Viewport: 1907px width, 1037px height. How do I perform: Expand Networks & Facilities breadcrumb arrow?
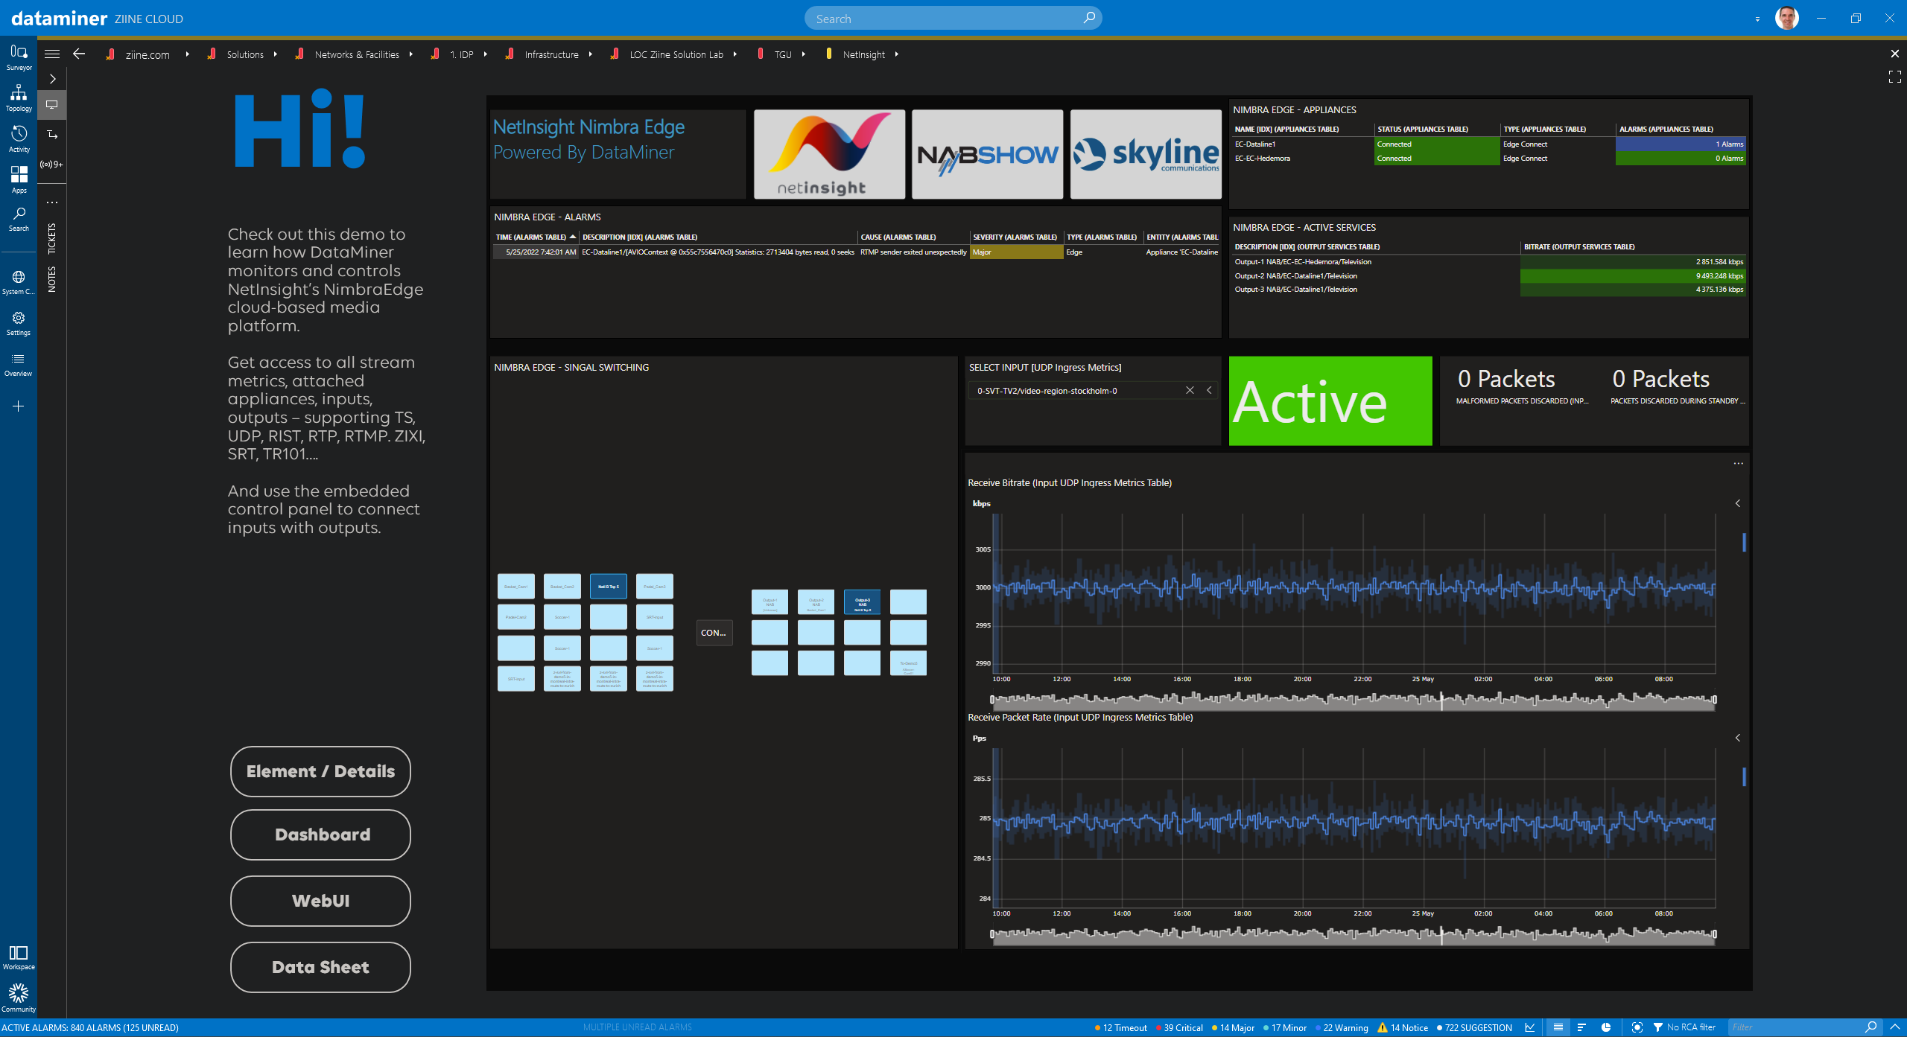pos(410,54)
